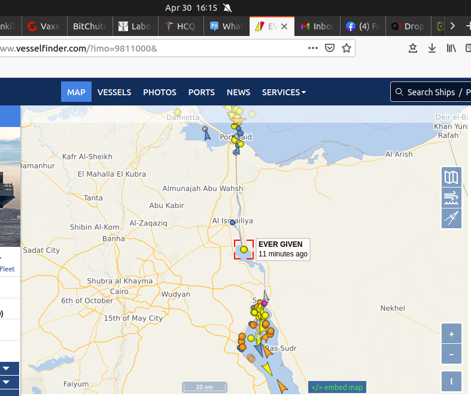Switch to the HCQ browser tab

tap(181, 26)
